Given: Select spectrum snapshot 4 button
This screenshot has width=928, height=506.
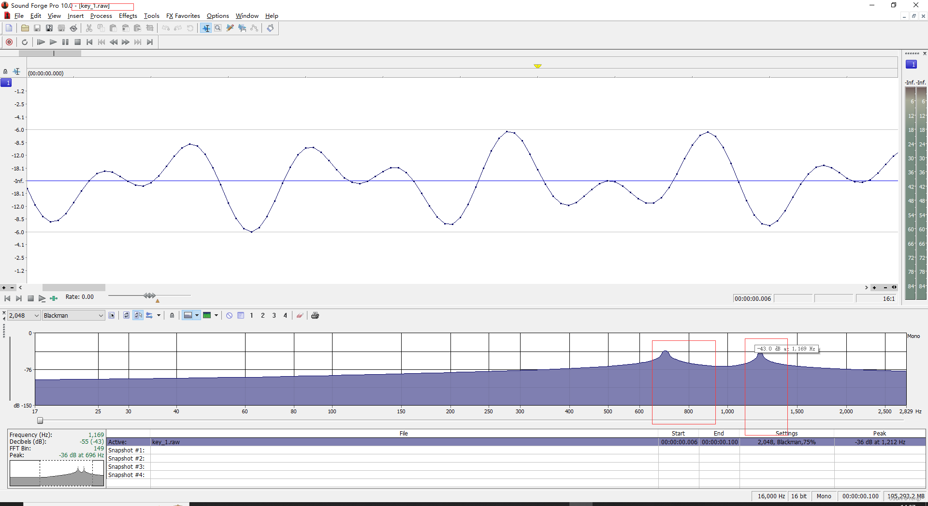Looking at the screenshot, I should click(285, 315).
